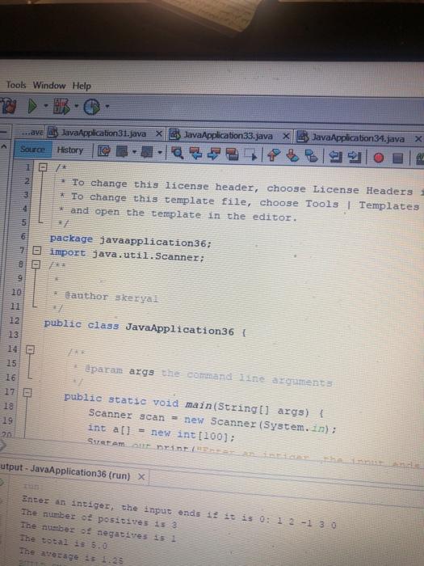Find Previous Occurrence in the editor
Viewport: 424px width, 566px height.
[x=195, y=154]
